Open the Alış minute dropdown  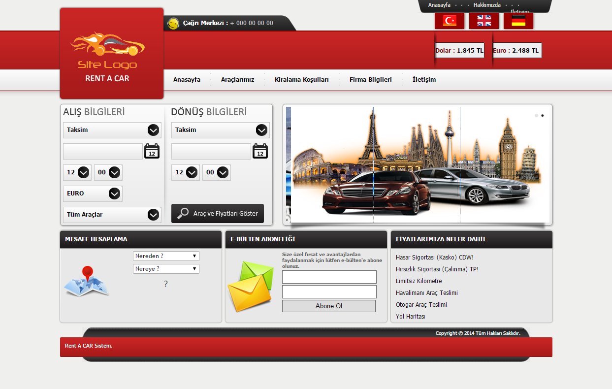(108, 172)
